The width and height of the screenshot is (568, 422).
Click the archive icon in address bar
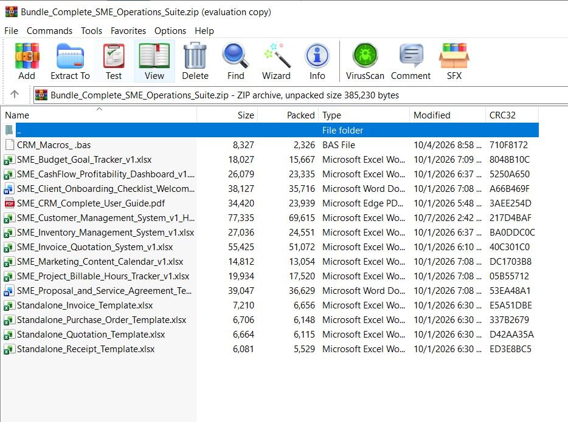click(x=41, y=95)
